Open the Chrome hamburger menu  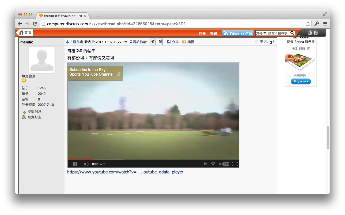(x=325, y=24)
